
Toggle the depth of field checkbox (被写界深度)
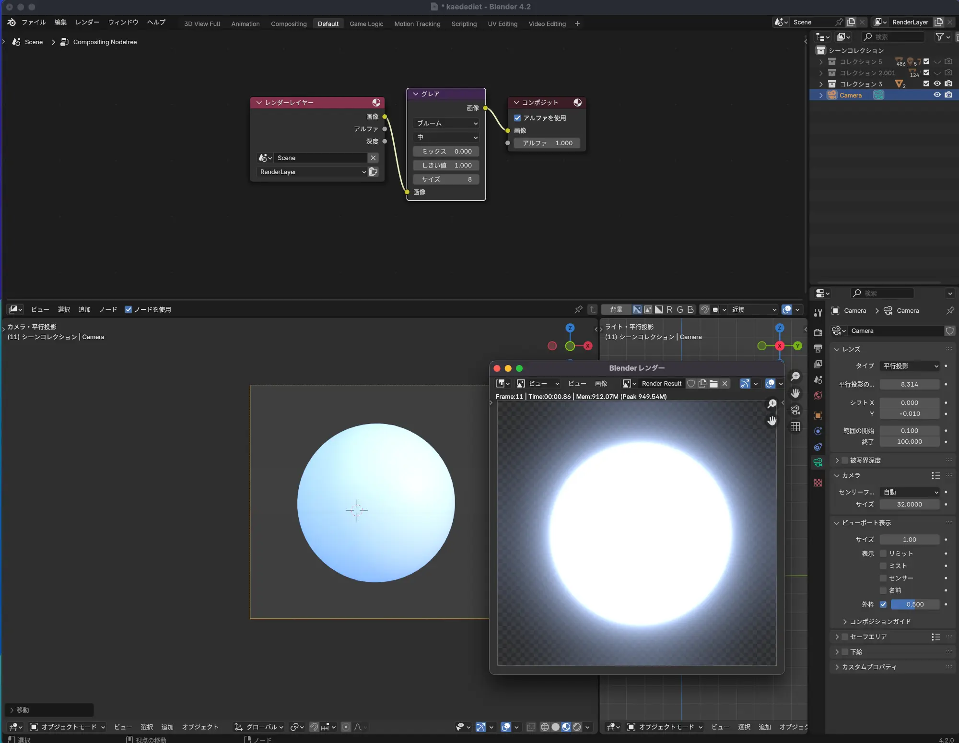coord(845,460)
